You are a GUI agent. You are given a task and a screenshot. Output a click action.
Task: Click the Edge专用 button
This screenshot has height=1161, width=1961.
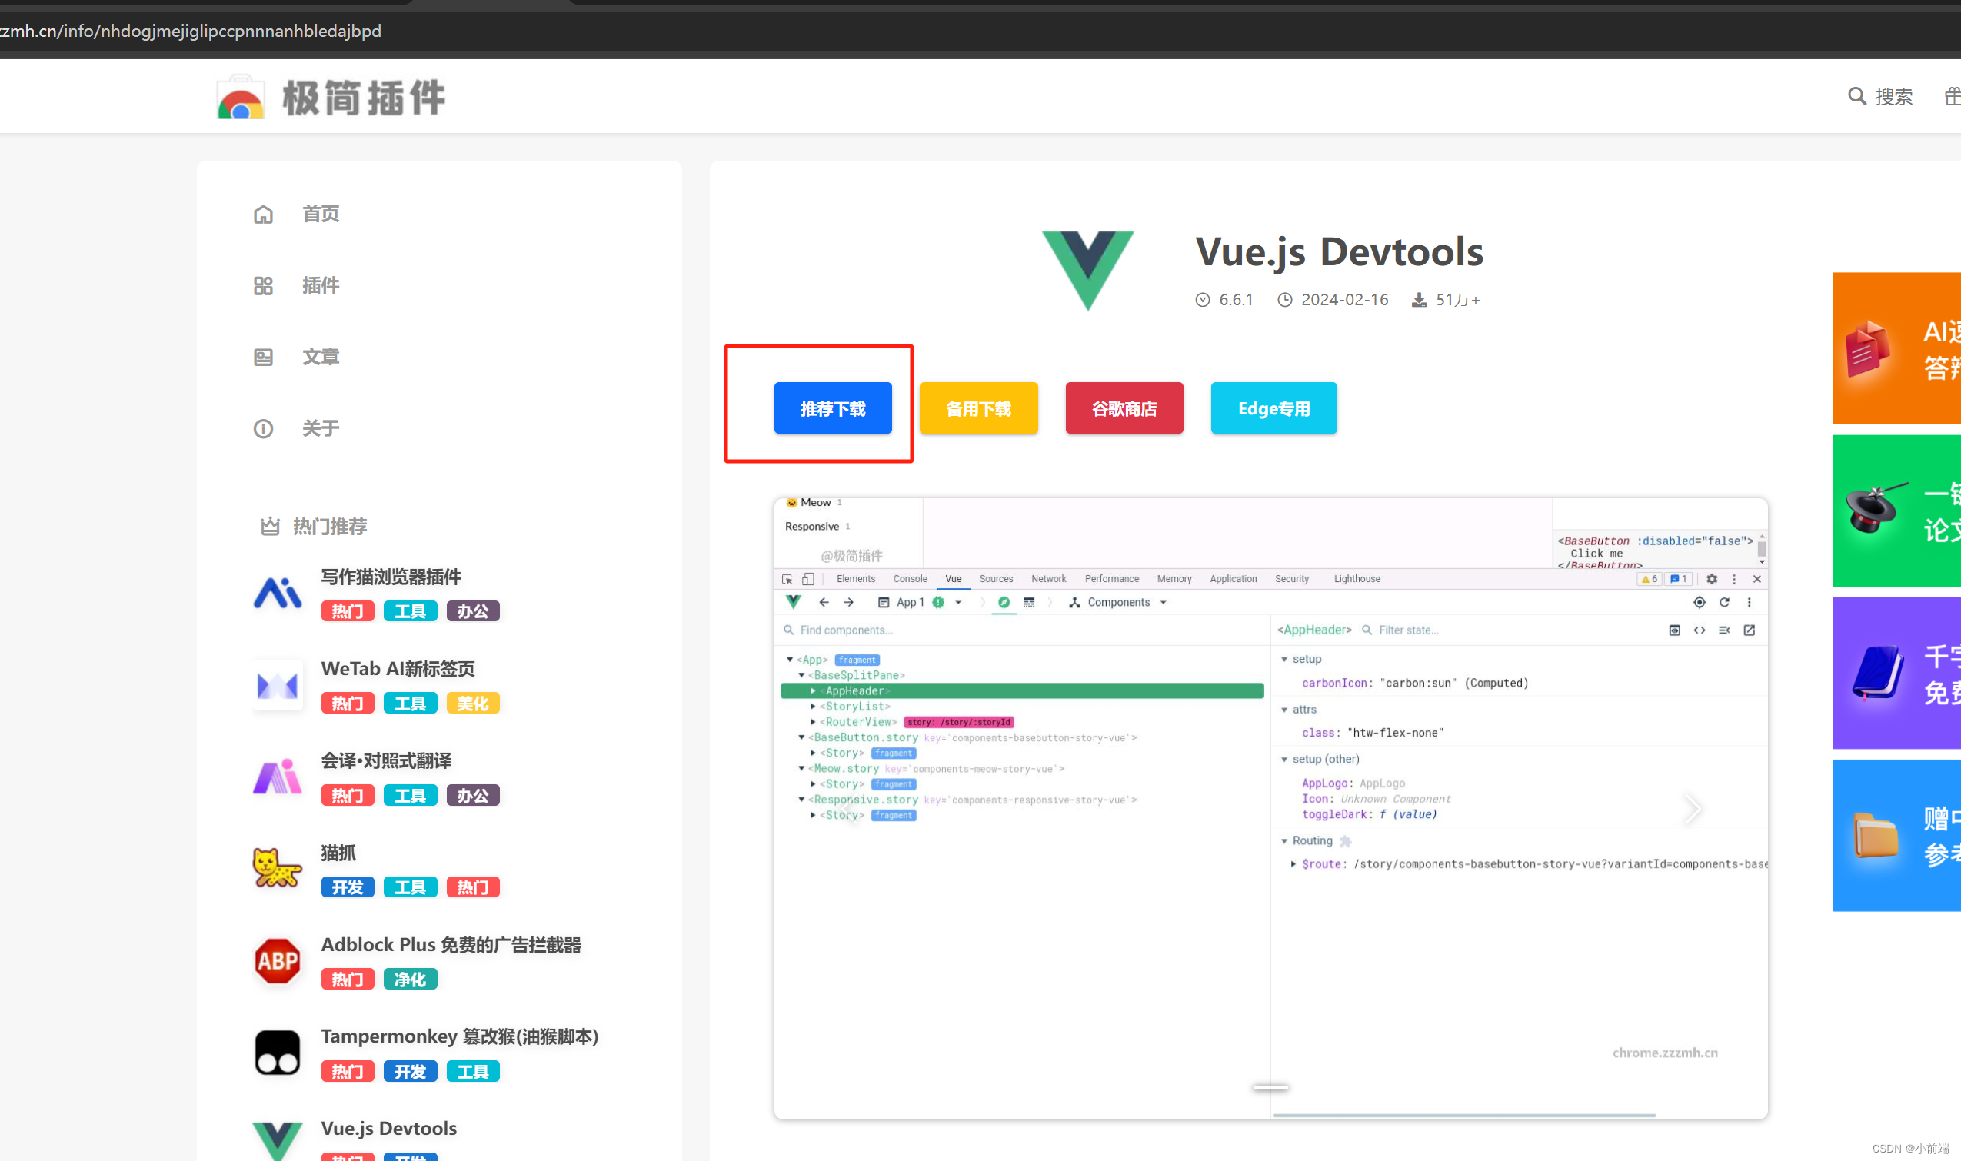pyautogui.click(x=1273, y=408)
